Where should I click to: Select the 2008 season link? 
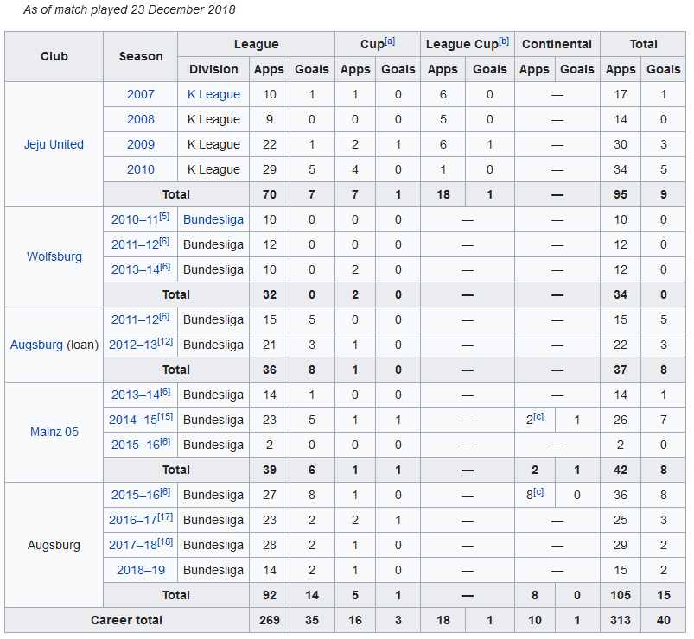pyautogui.click(x=140, y=119)
